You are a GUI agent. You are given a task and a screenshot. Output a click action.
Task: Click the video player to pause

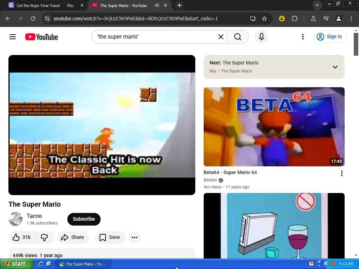(x=102, y=125)
